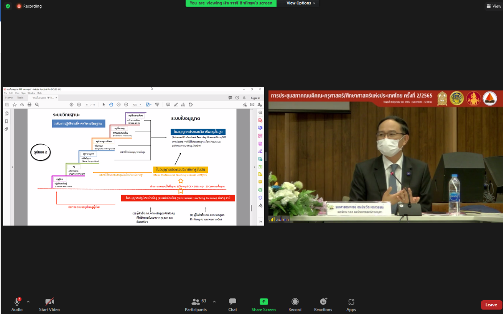Viewport: 503px width, 314px height.
Task: Open the Participants list
Action: [195, 304]
